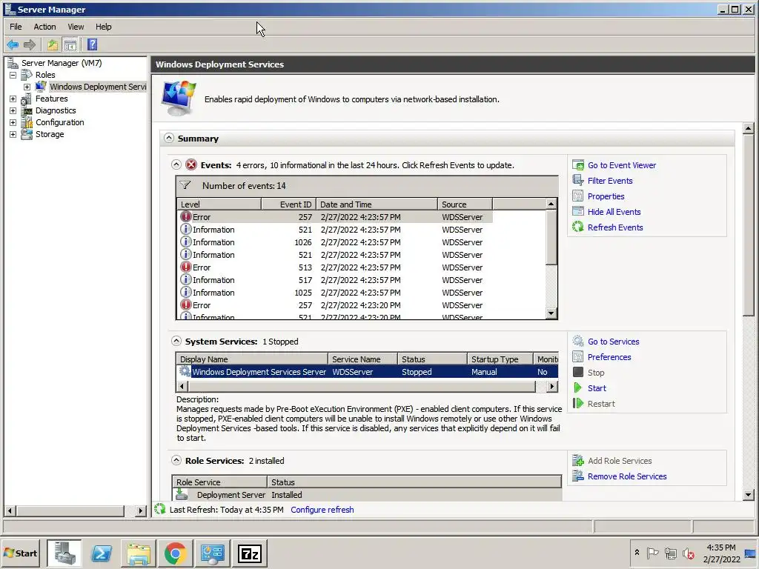Click the event Properties icon

(578, 196)
